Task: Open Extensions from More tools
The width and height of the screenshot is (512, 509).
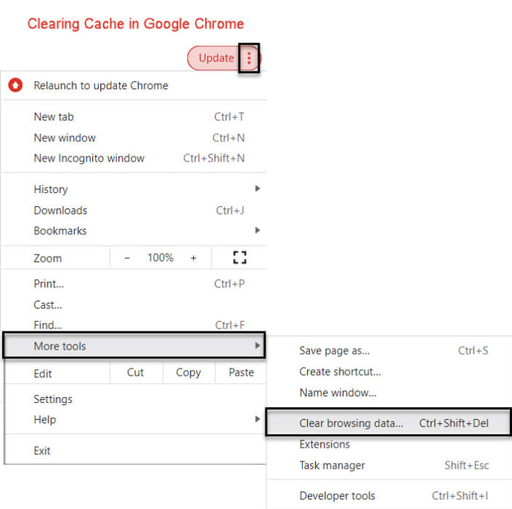Action: pyautogui.click(x=388, y=445)
